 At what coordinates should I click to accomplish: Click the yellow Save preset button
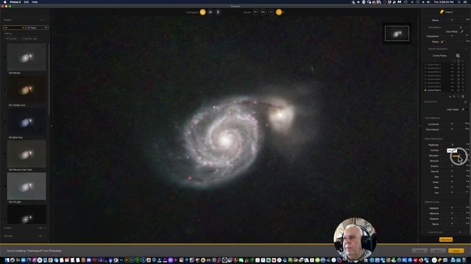[x=446, y=240]
